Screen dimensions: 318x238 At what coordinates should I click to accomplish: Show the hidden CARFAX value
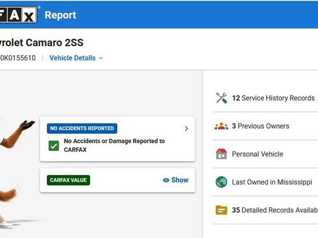[176, 180]
